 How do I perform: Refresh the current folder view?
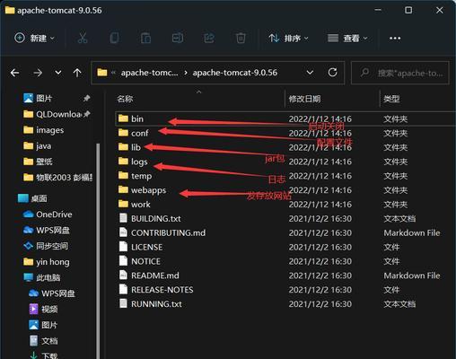point(332,73)
